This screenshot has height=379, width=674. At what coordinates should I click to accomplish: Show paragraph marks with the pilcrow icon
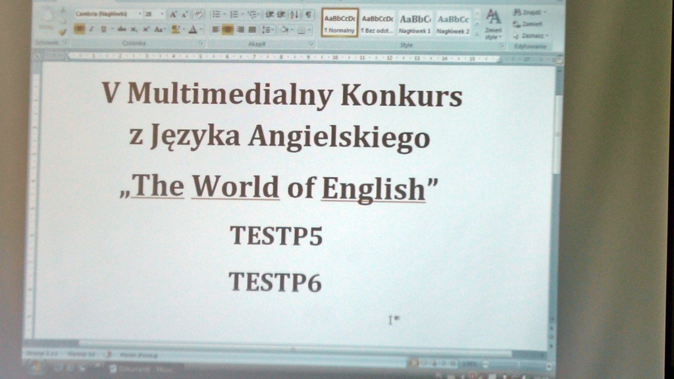tap(309, 14)
